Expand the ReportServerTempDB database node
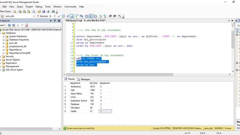Viewport: 240px width, 135px height. point(3,53)
